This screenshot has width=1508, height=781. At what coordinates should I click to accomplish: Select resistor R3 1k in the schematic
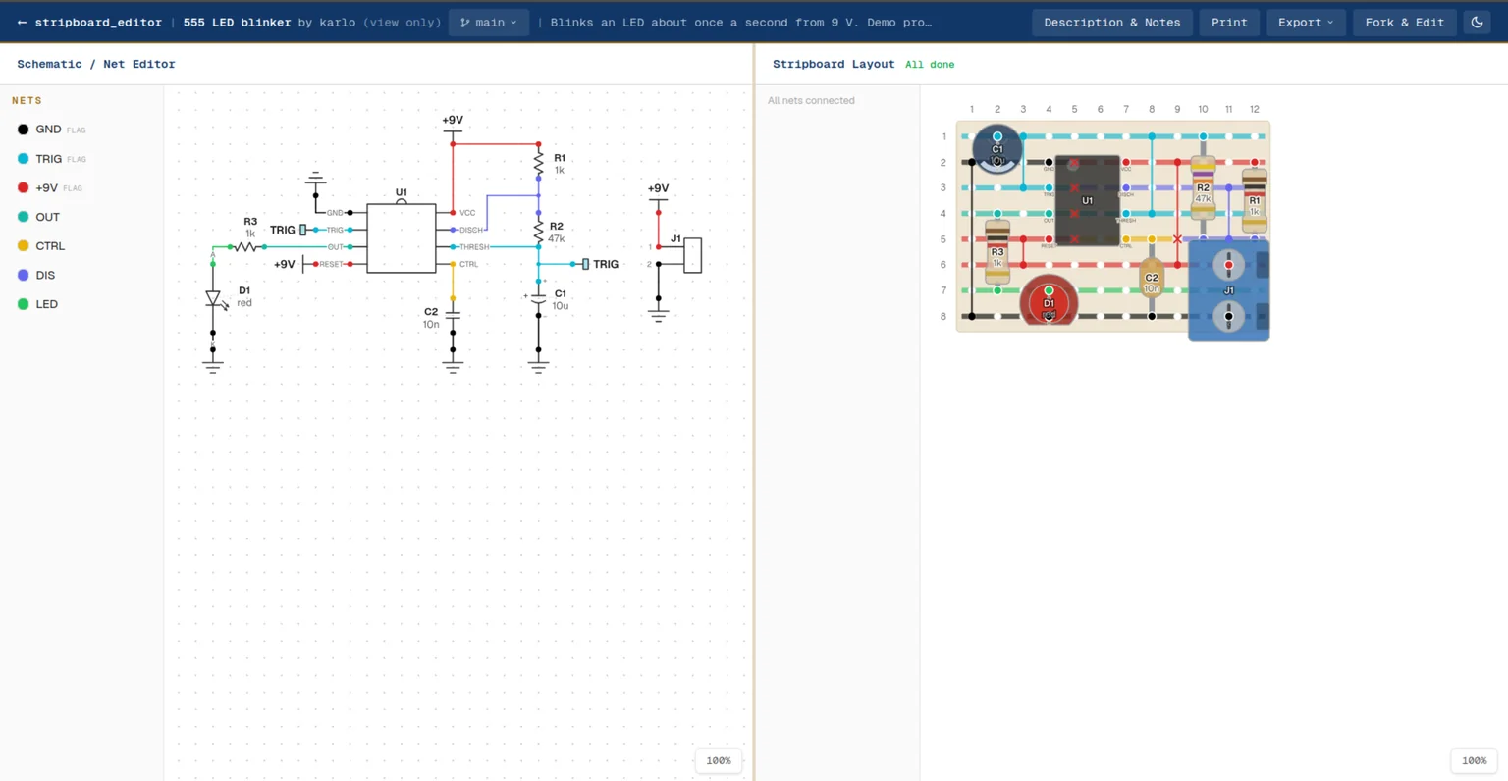(247, 247)
